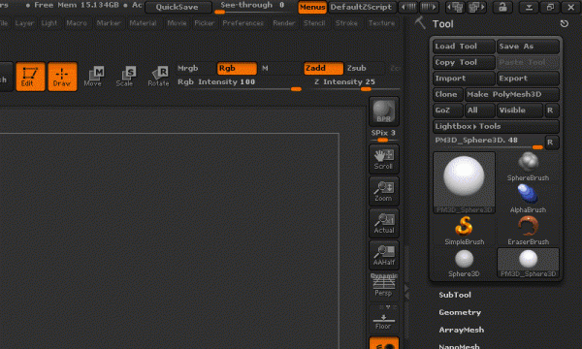582x349 pixels.
Task: Click the lock icon in title bar
Action: (502, 7)
